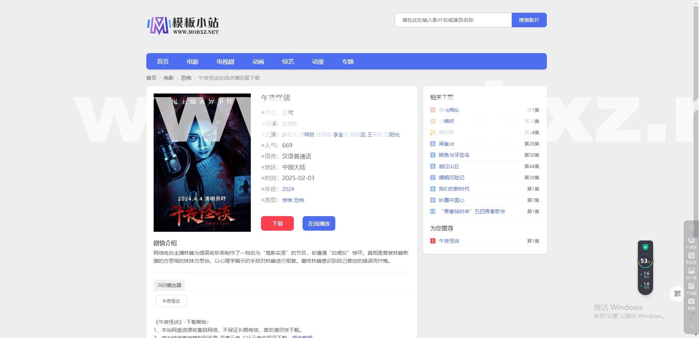Click the 模板小站 site logo
Image resolution: width=699 pixels, height=338 pixels.
tap(183, 25)
